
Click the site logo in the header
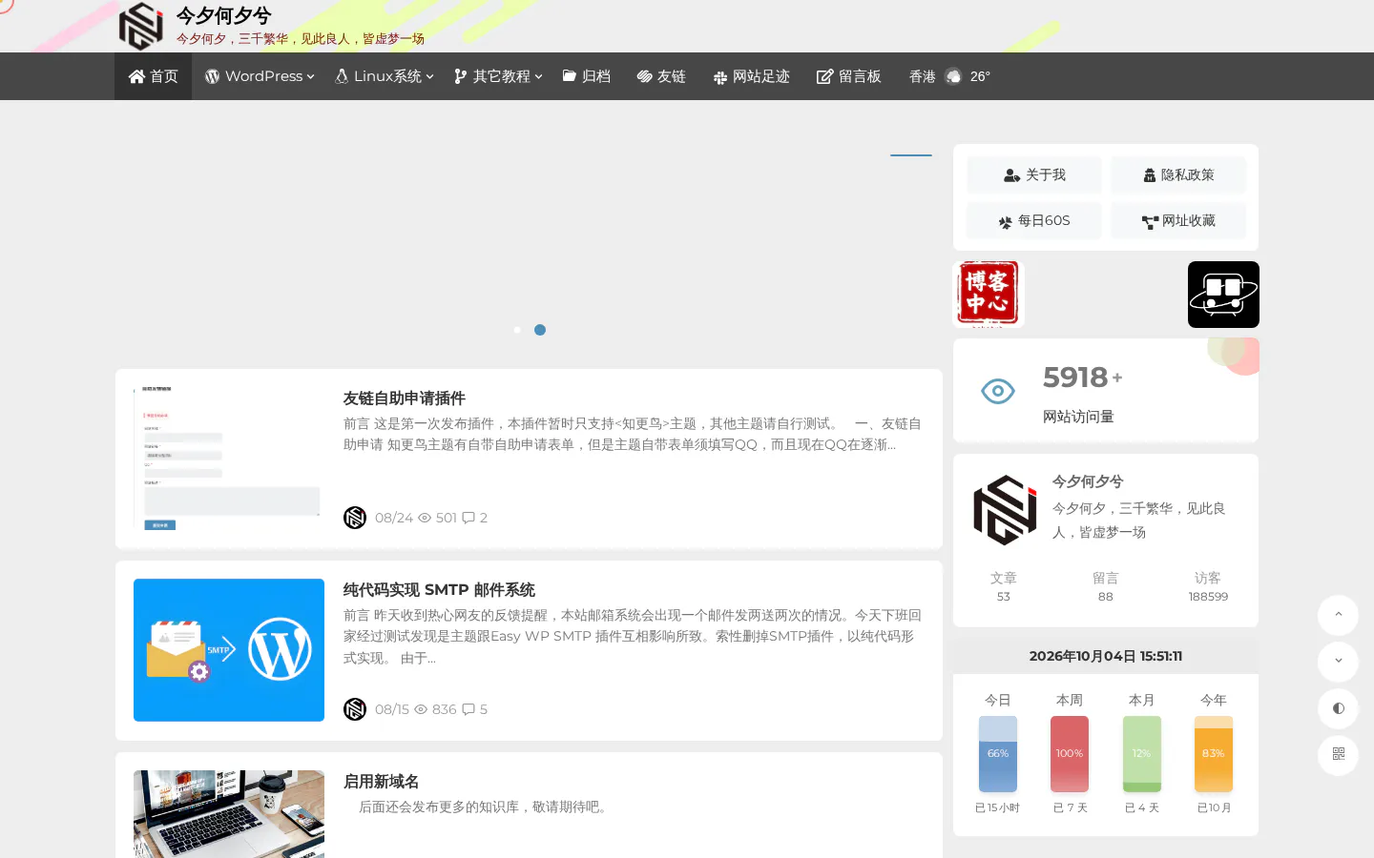pyautogui.click(x=141, y=26)
